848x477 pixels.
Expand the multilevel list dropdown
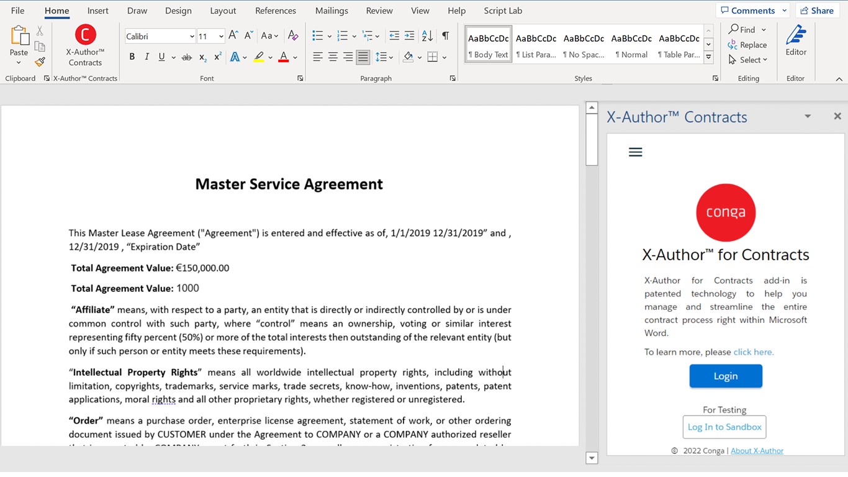click(x=378, y=37)
